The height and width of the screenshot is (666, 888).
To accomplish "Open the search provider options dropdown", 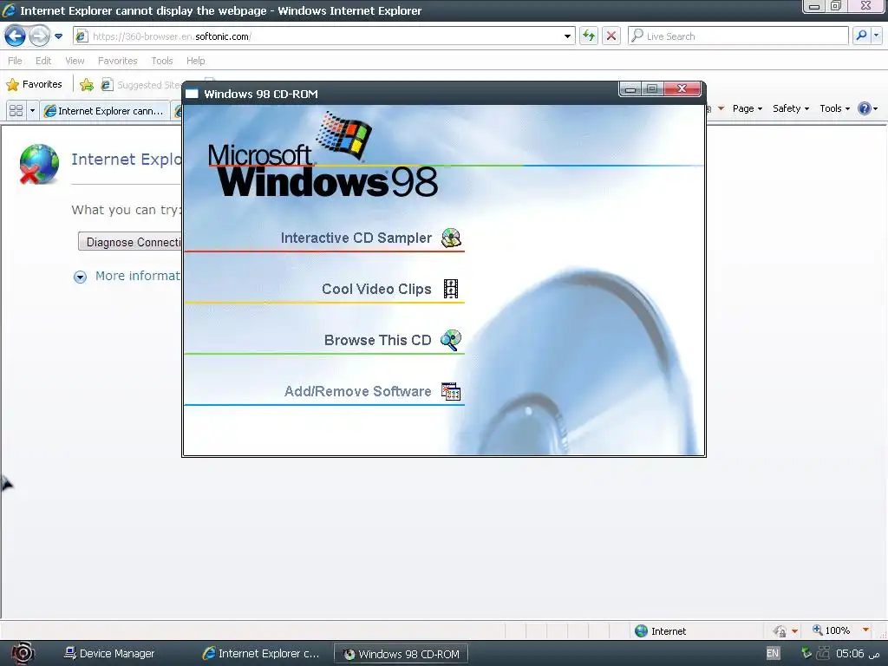I will pyautogui.click(x=877, y=36).
